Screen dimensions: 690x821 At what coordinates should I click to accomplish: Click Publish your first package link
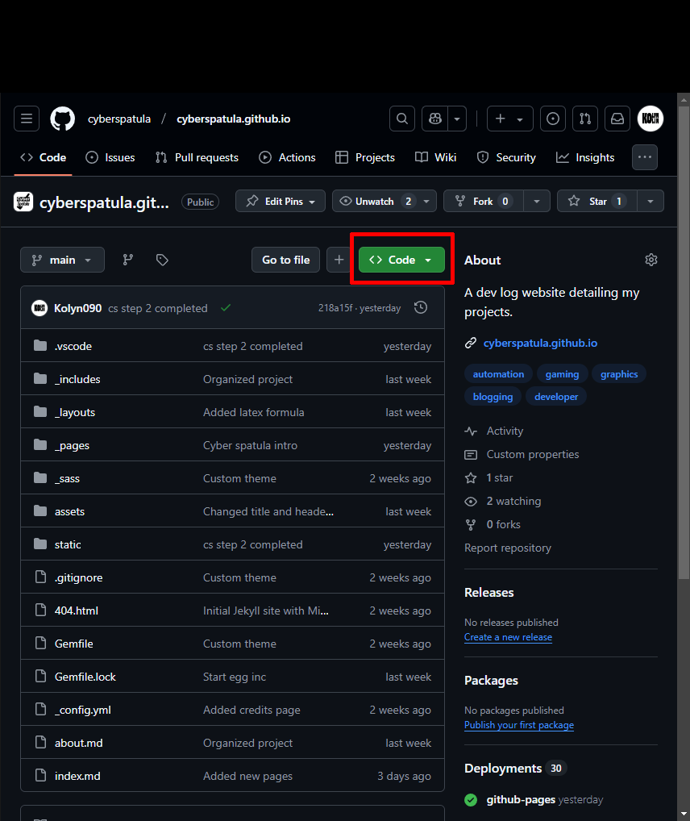519,725
